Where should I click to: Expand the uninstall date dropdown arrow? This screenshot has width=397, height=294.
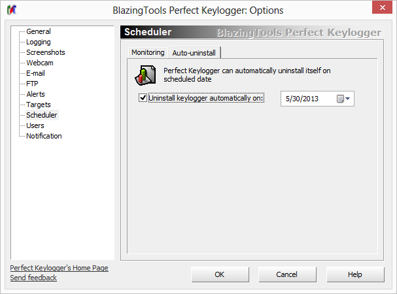pos(348,99)
